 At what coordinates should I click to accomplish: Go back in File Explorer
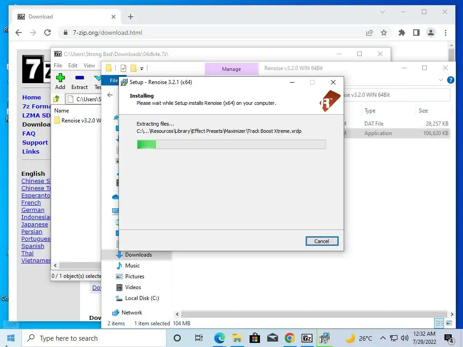[110, 95]
